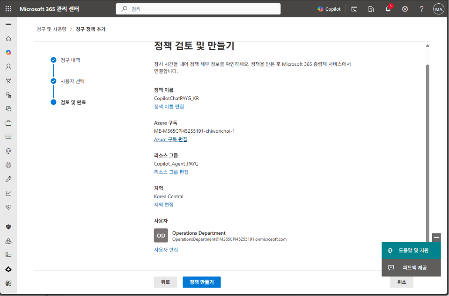Viewport: 449px width, 296px height.
Task: Click the Copilot_Agent_PAYG resource group text
Action: coord(176,164)
